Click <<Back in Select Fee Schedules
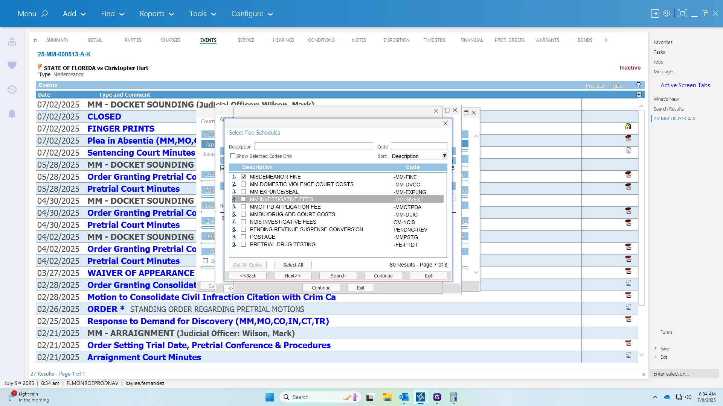 coord(248,276)
